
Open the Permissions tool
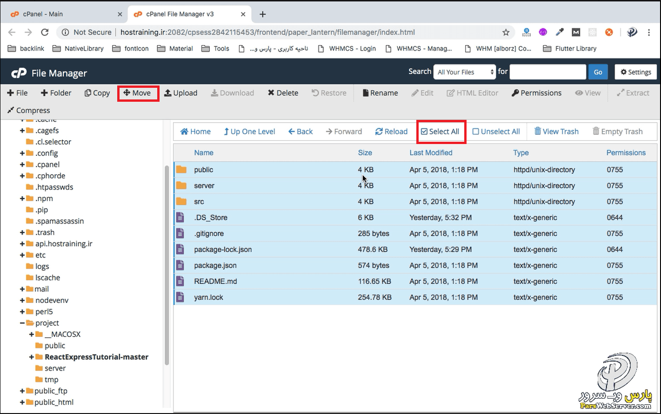click(x=536, y=93)
